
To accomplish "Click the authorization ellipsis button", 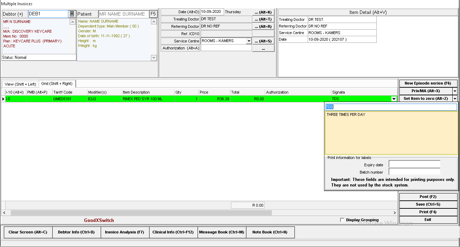I will [263, 49].
